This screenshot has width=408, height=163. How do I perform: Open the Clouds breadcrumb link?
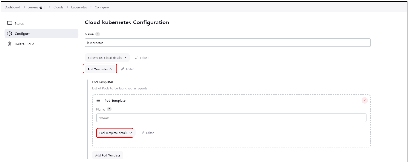point(58,7)
